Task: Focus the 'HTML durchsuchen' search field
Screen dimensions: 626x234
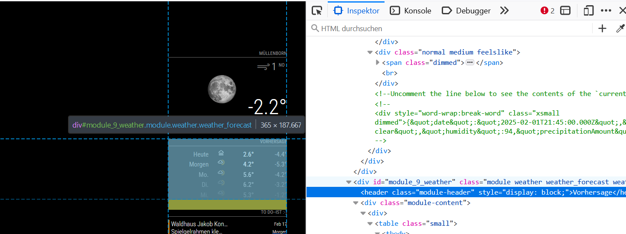Action: point(451,29)
